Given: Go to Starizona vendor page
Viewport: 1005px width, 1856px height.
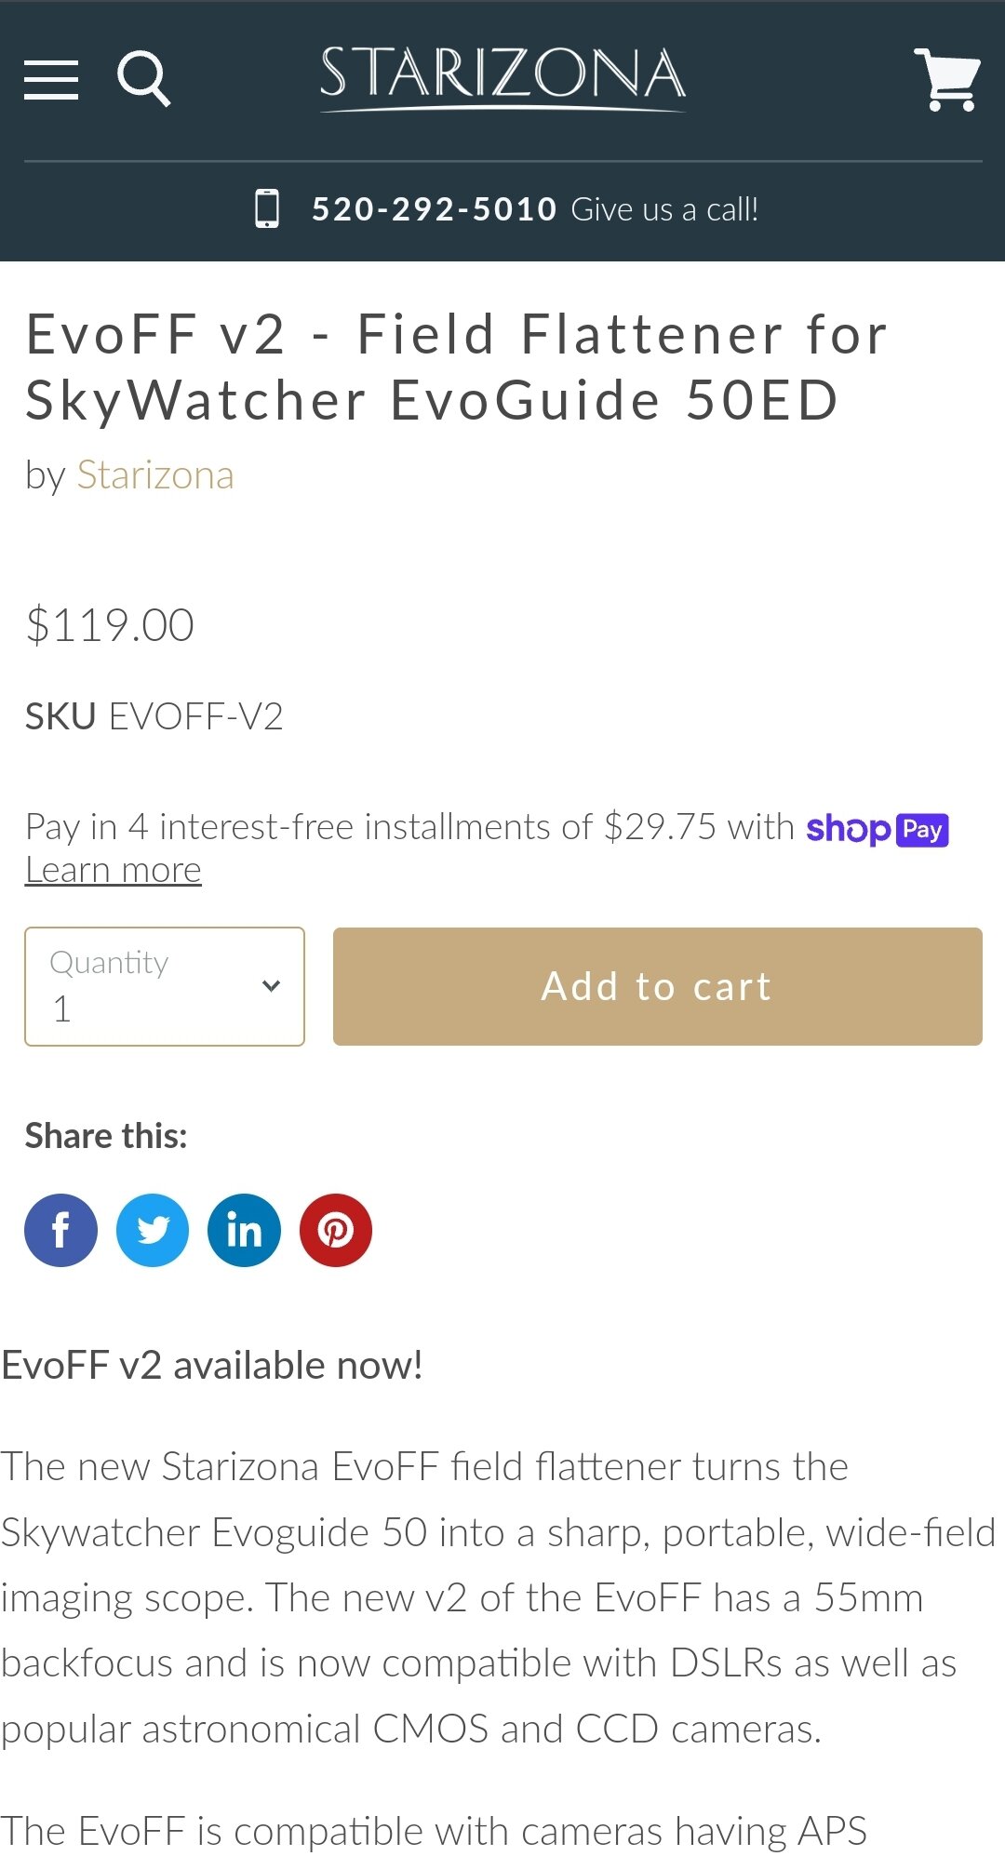Looking at the screenshot, I should [154, 475].
